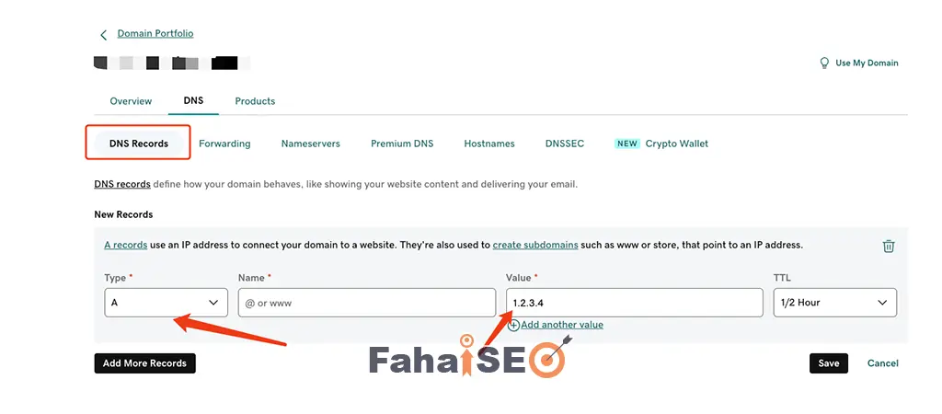942x414 pixels.
Task: Open the Nameservers section
Action: (311, 144)
